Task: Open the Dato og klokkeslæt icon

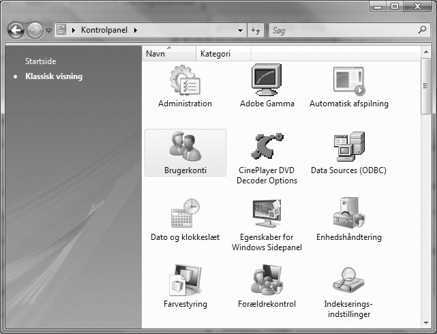Action: pos(185,213)
